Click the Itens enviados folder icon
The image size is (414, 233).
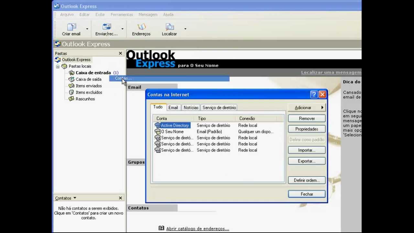coord(71,86)
